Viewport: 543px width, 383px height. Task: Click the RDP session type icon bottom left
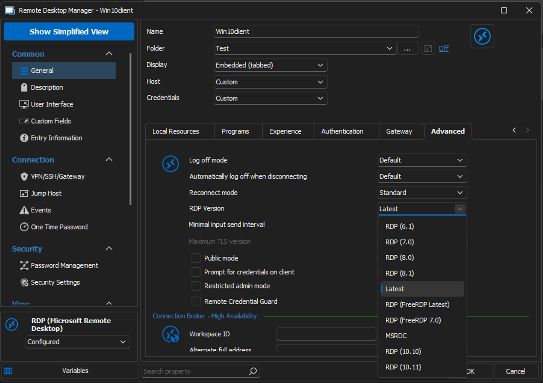(12, 324)
